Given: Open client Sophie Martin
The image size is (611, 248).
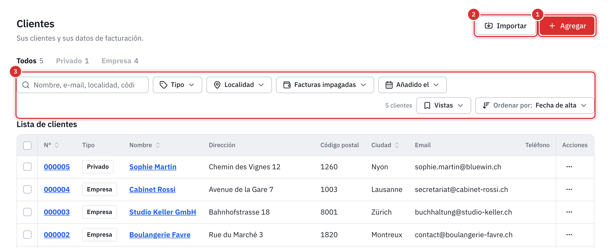Looking at the screenshot, I should point(153,167).
